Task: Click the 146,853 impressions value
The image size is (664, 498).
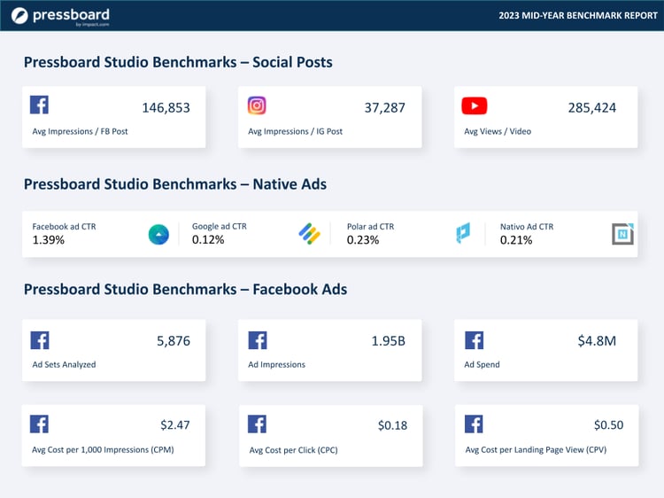Action: [166, 108]
